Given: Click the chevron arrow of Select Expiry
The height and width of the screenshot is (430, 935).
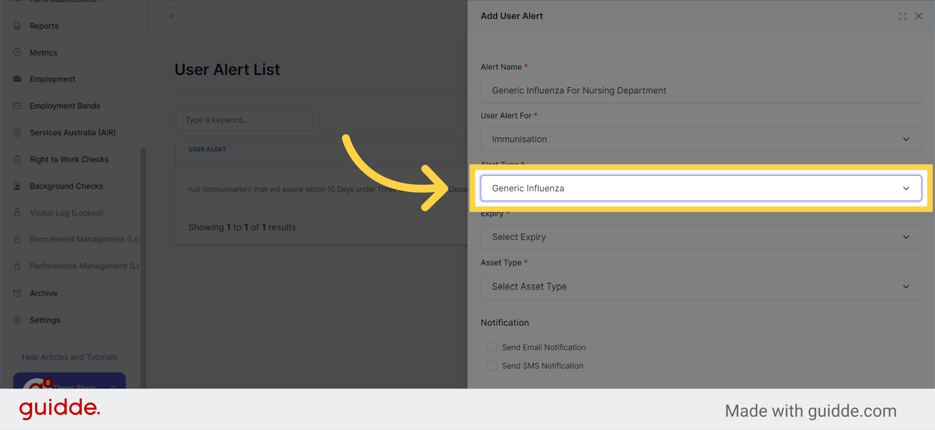Looking at the screenshot, I should [906, 237].
